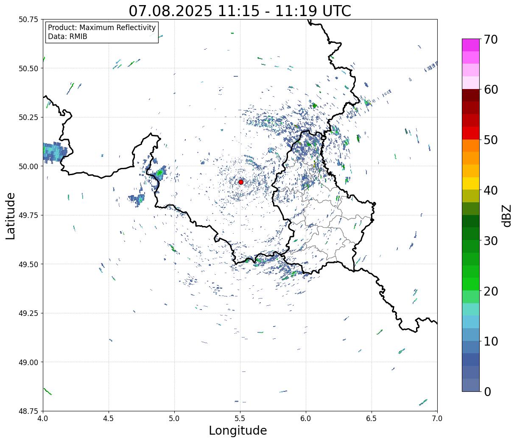
Task: Click the magenta swatch at top of colorbar
Action: point(471,45)
